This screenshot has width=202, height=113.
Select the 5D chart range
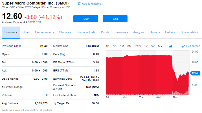pyautogui.click(x=115, y=46)
